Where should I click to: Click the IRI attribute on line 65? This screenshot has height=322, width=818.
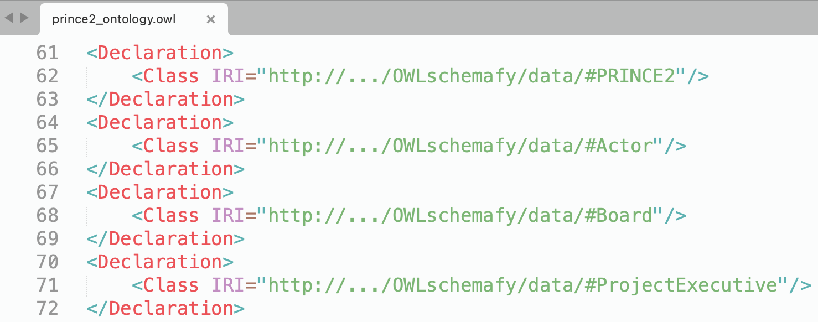[227, 146]
